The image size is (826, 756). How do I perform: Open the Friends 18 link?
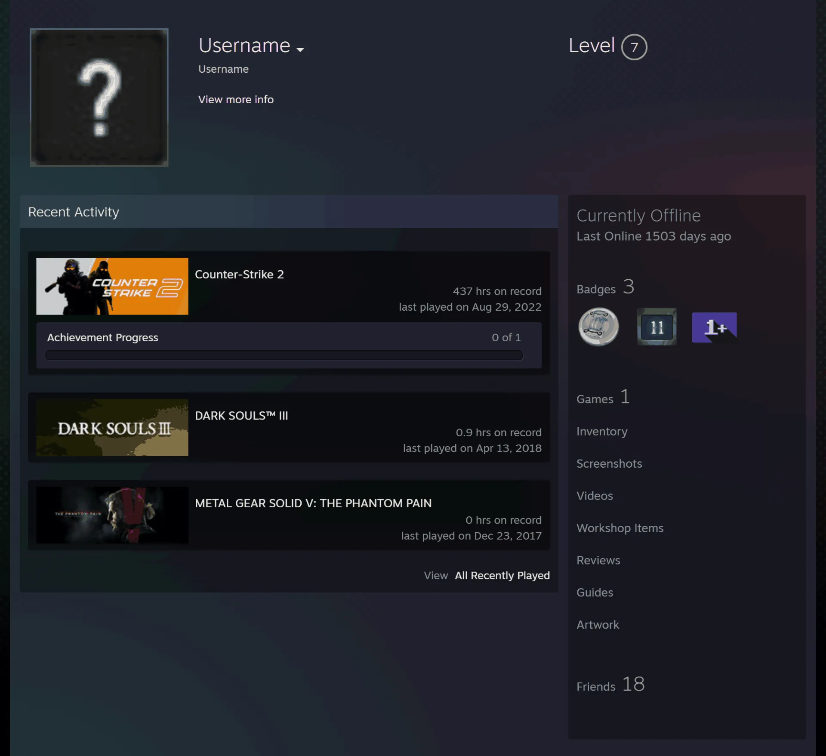(x=610, y=684)
